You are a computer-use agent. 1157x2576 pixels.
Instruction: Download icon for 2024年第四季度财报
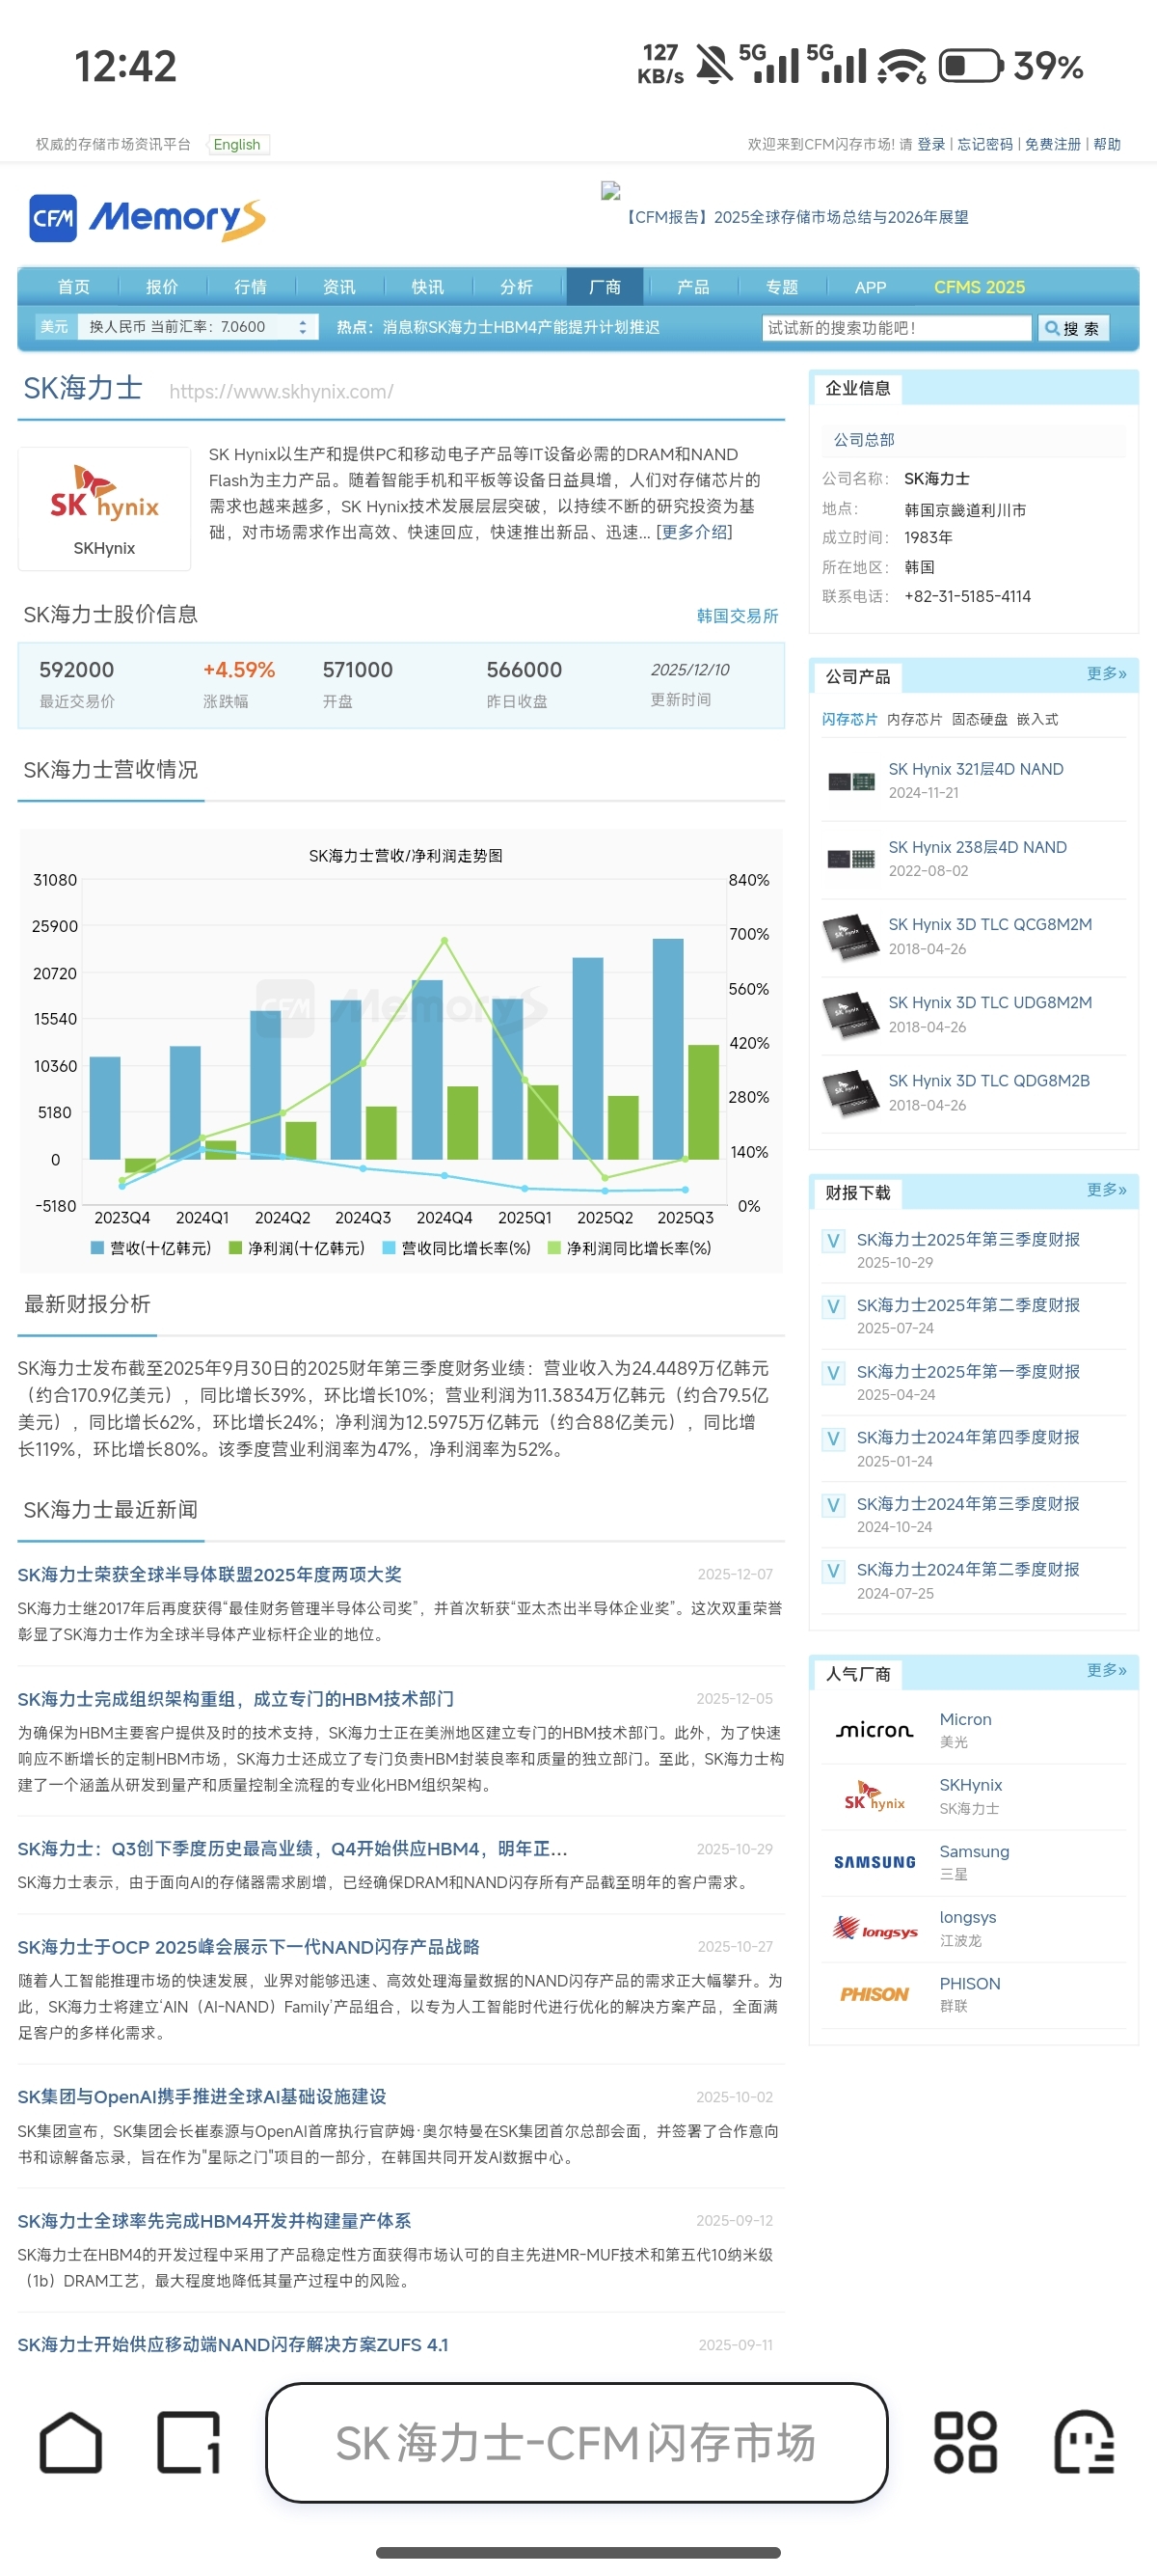click(x=832, y=1439)
